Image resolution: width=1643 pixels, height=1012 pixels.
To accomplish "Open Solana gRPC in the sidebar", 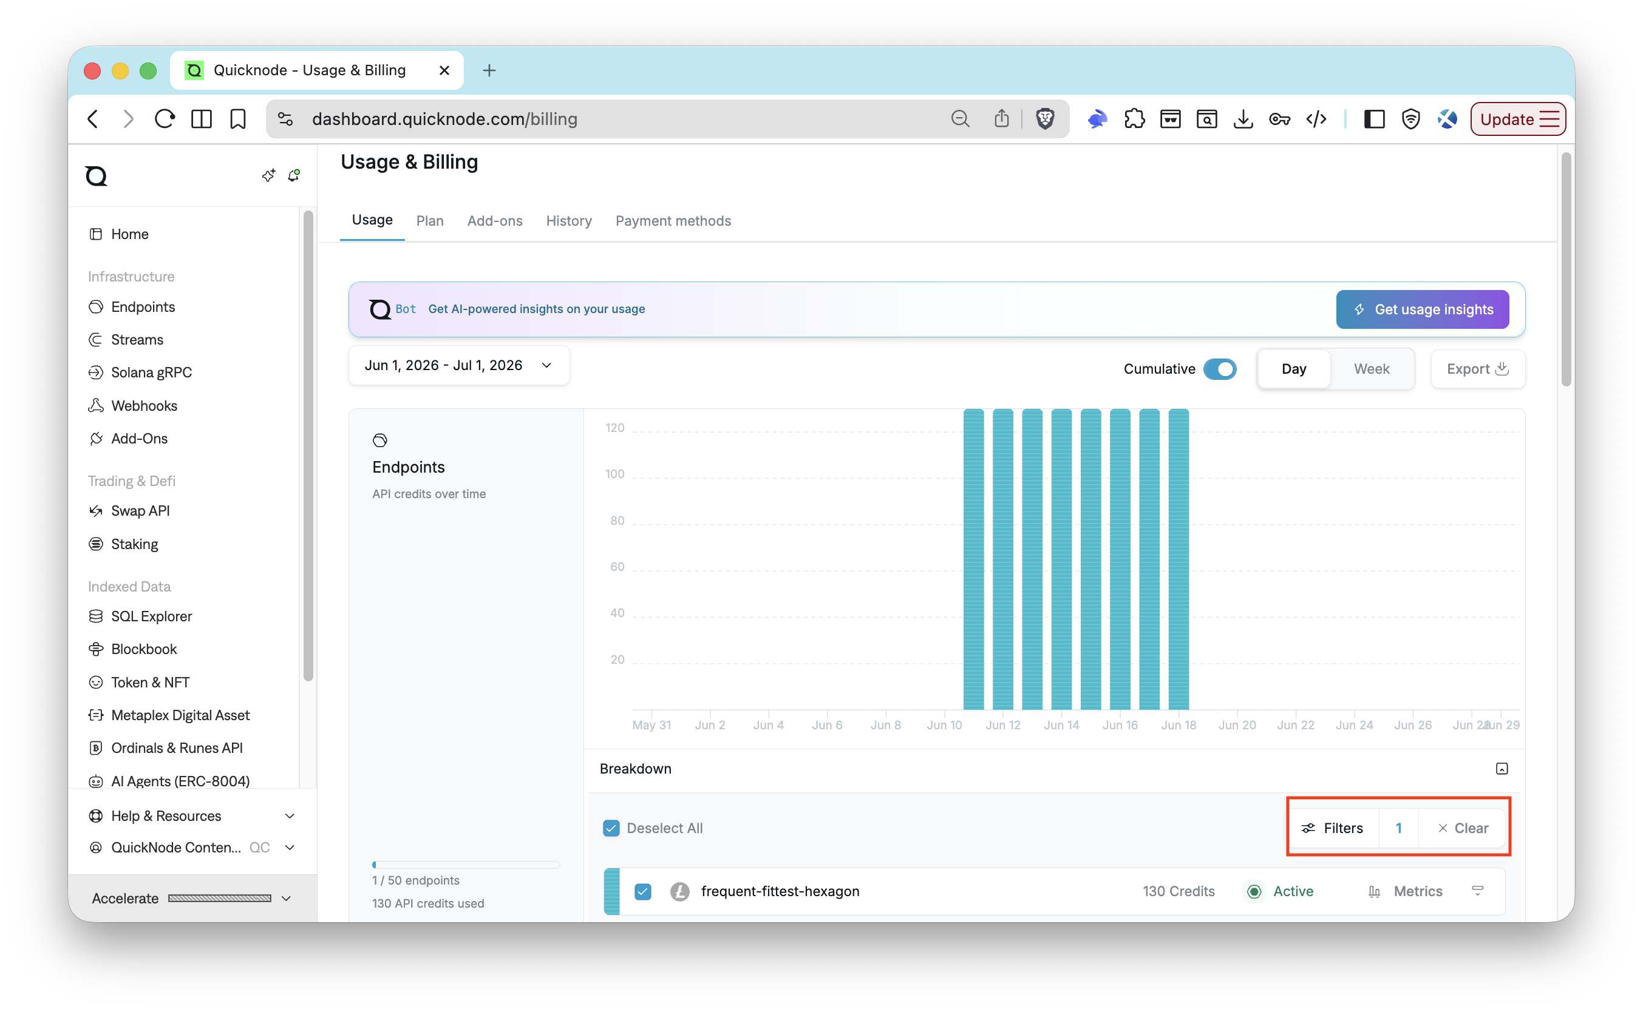I will [140, 373].
